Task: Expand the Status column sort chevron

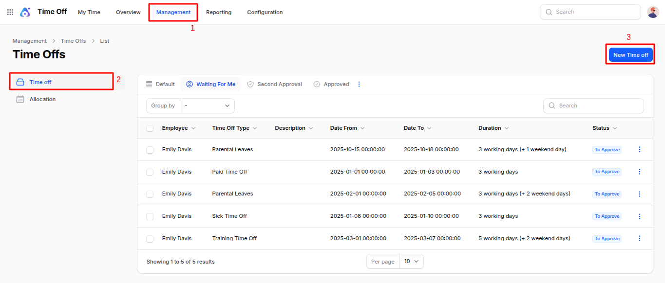Action: [615, 128]
